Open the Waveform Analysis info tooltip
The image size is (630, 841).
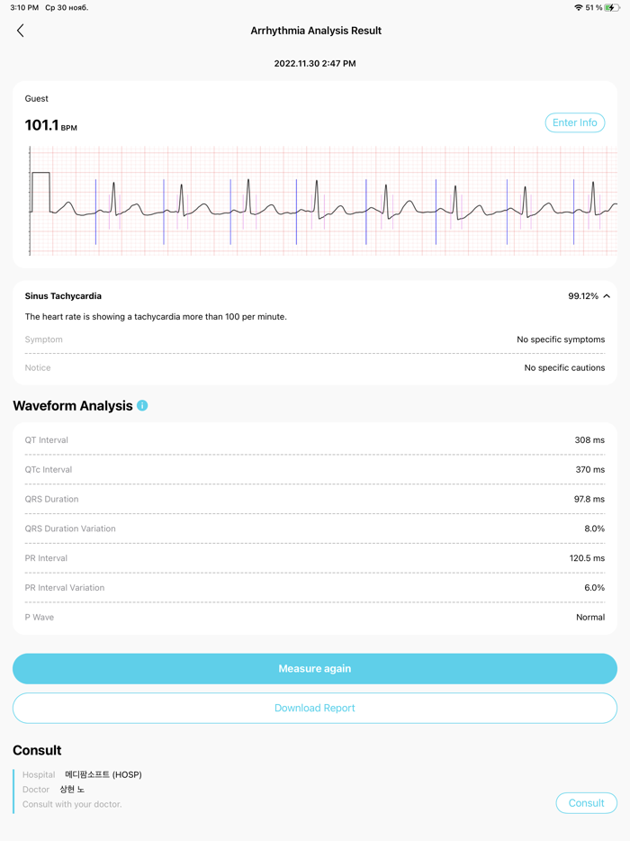[141, 405]
